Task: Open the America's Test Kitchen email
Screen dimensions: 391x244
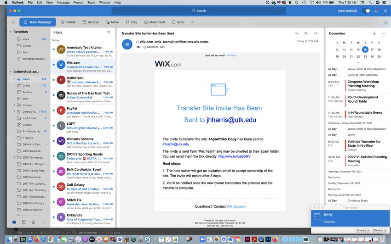Action: [x=83, y=51]
